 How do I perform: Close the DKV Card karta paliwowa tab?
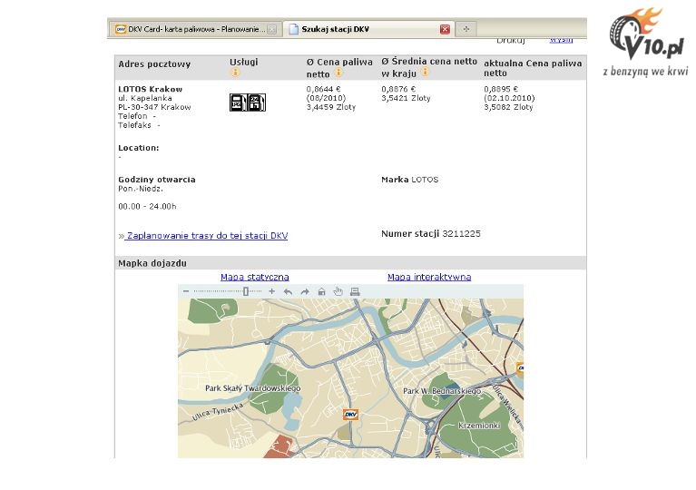pos(272,30)
